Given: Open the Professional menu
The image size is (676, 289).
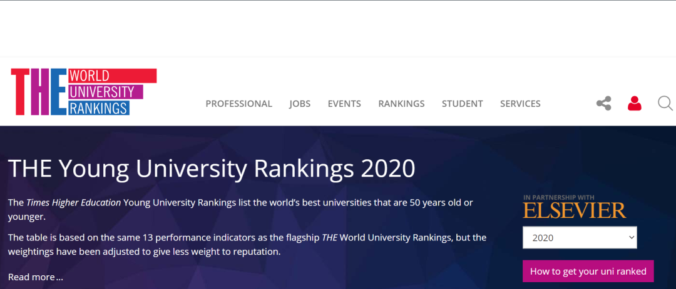Looking at the screenshot, I should tap(239, 104).
